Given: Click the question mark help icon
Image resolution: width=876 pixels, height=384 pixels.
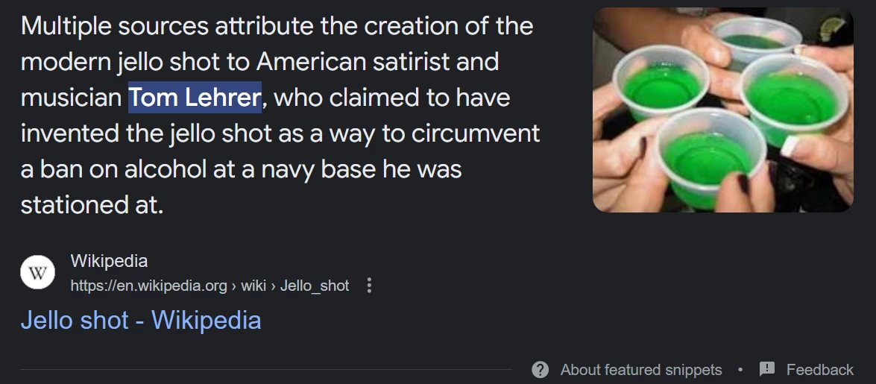Looking at the screenshot, I should [540, 370].
